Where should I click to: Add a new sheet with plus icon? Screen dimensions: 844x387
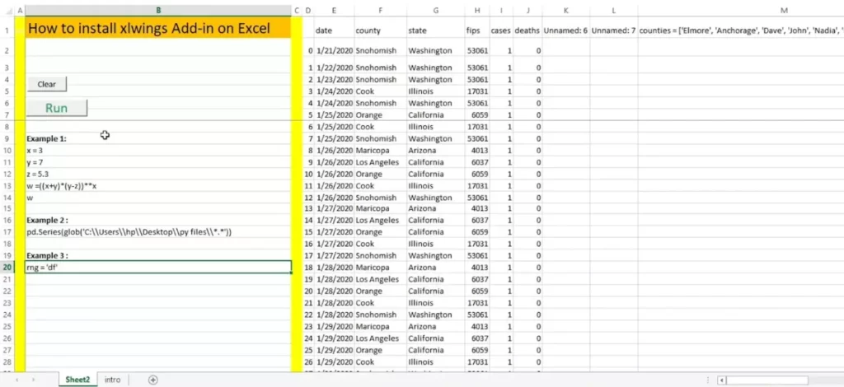tap(152, 380)
